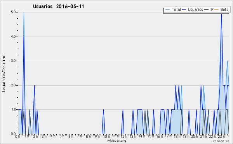The height and width of the screenshot is (144, 233).
Task: Select the 'IP' legend entry
Action: (209, 9)
